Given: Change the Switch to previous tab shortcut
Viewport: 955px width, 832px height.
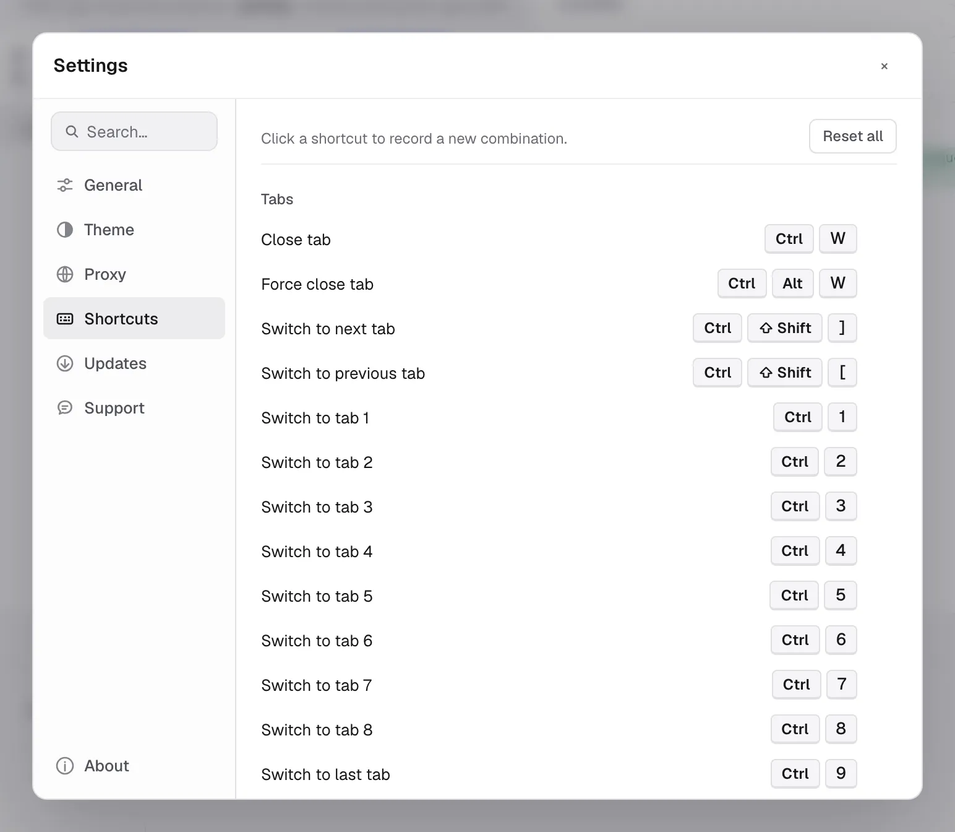Looking at the screenshot, I should pos(775,373).
